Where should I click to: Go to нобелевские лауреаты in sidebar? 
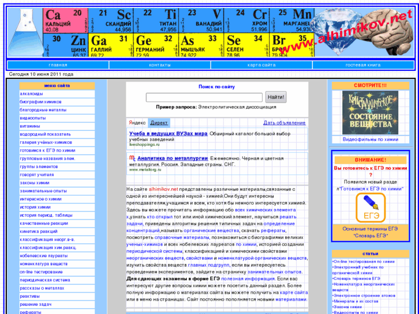point(44,255)
